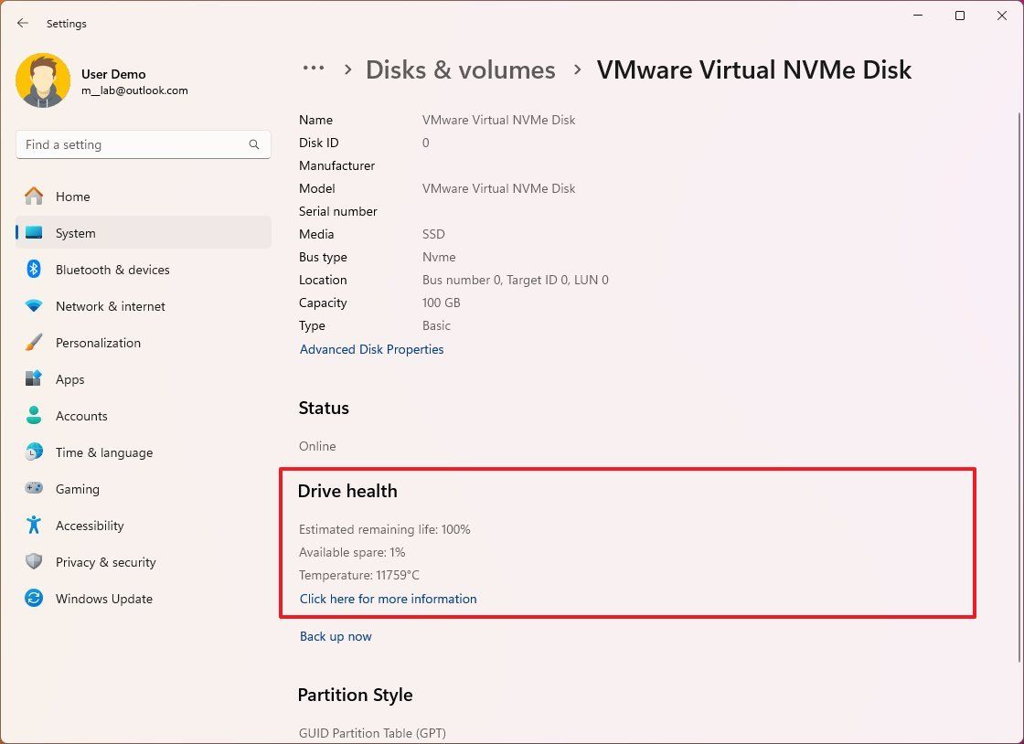Select System in the sidebar

(x=75, y=233)
